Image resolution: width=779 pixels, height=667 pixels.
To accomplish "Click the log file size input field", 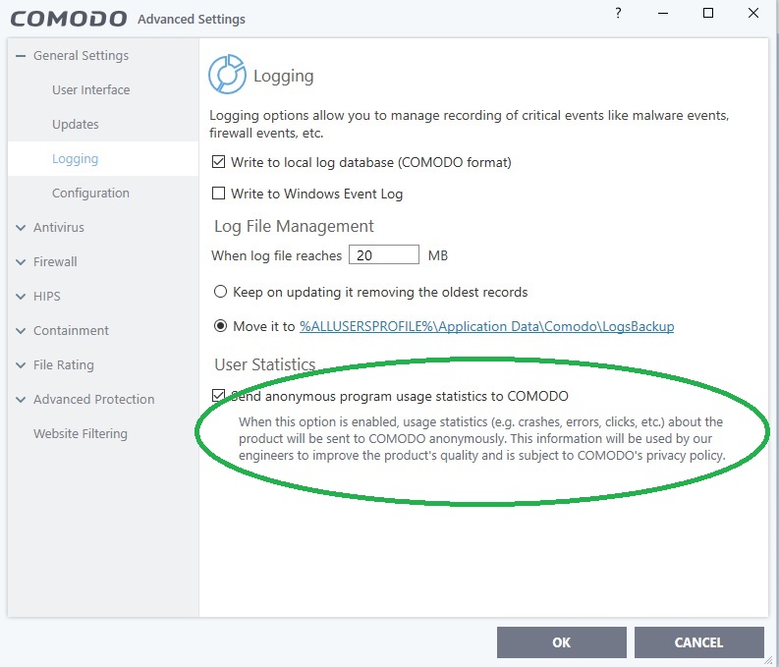I will click(384, 255).
